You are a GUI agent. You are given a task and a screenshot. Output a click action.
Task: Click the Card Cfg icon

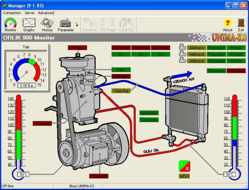pyautogui.click(x=126, y=25)
